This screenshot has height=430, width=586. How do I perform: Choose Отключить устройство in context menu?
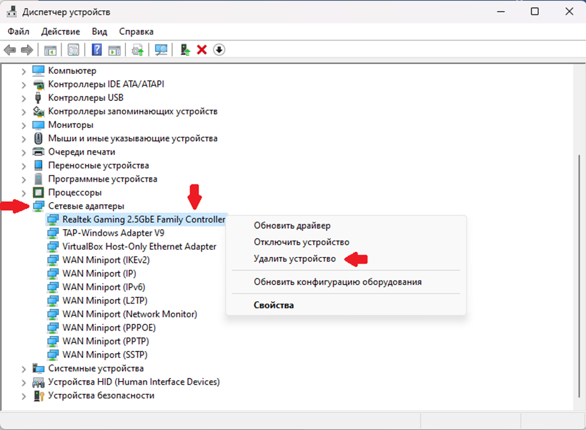(302, 242)
